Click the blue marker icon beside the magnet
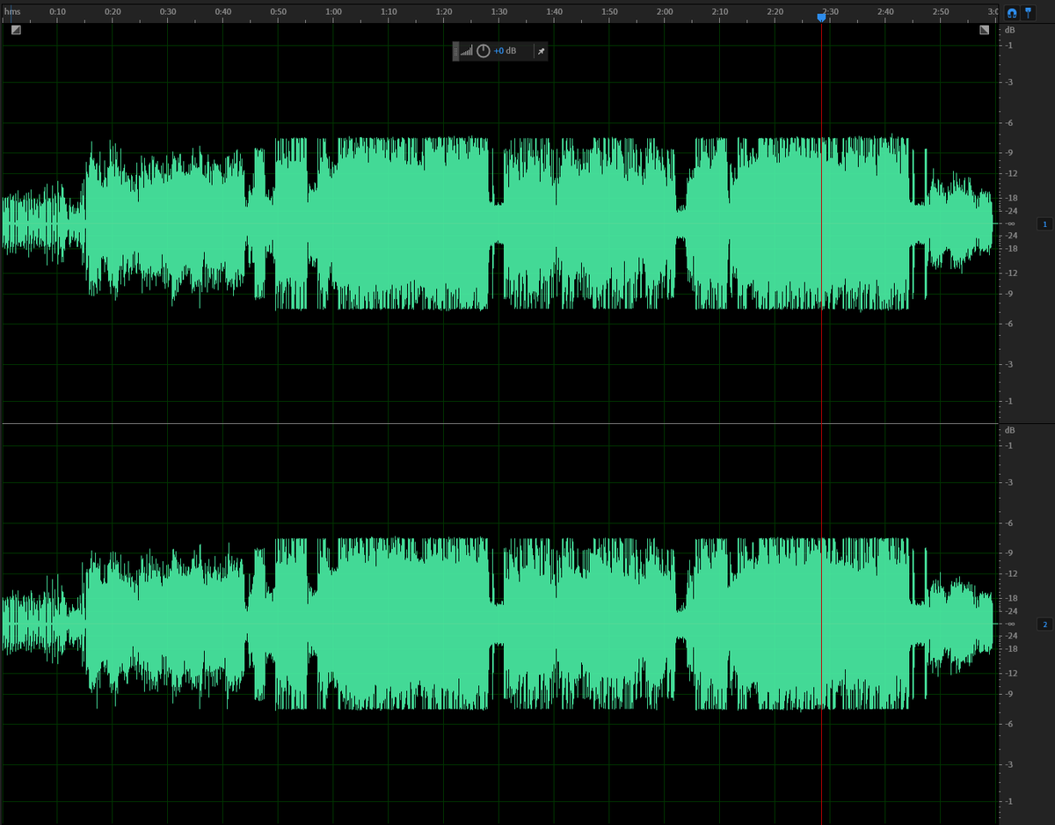 tap(1028, 13)
